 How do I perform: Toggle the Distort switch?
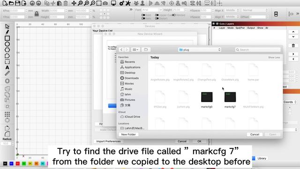click(157, 18)
